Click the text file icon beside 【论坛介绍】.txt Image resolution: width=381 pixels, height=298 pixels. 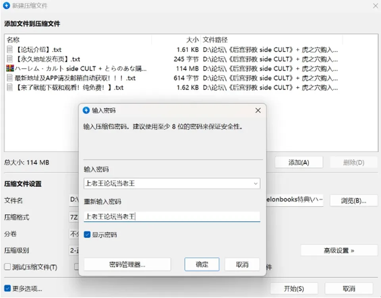(x=10, y=50)
